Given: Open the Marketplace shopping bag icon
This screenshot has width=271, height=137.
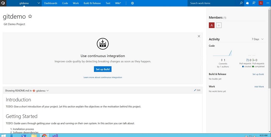Looking at the screenshot, I should point(247,3).
